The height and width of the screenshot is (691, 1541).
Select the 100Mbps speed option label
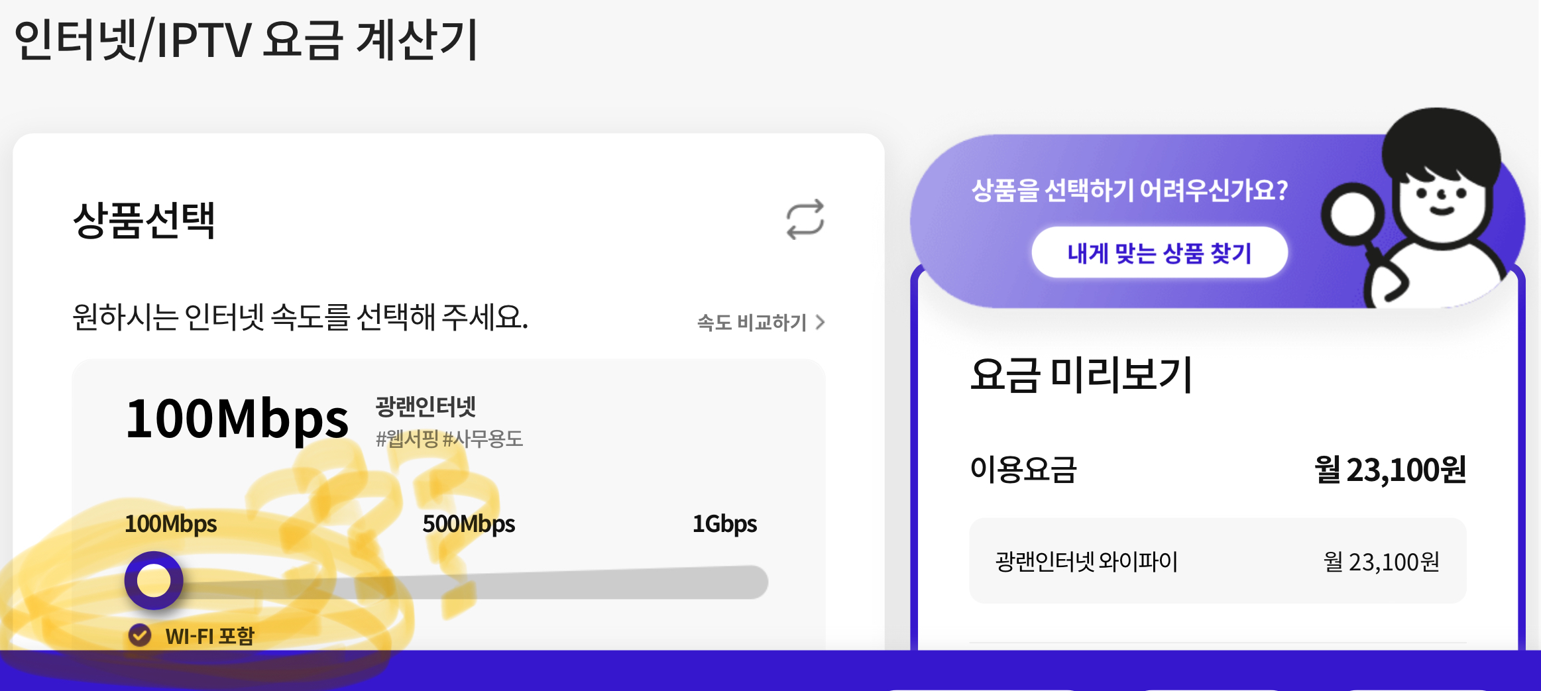coord(171,524)
